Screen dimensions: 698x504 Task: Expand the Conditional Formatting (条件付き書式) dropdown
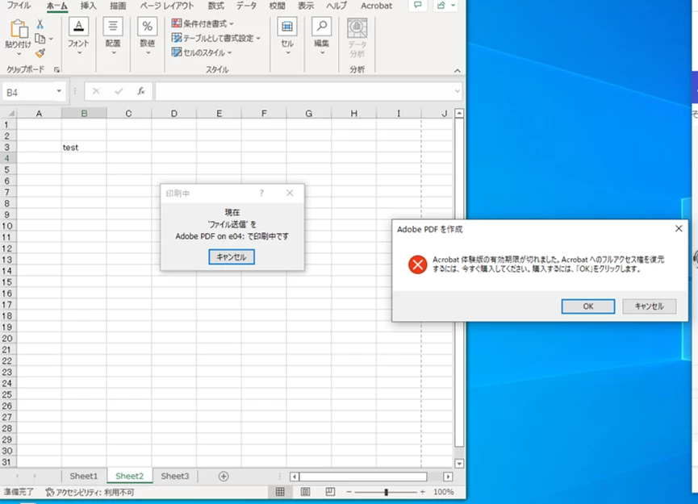232,23
